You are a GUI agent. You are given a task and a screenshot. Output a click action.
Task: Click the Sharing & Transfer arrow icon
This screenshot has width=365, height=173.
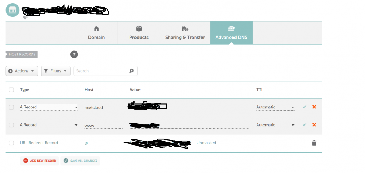[x=185, y=28]
